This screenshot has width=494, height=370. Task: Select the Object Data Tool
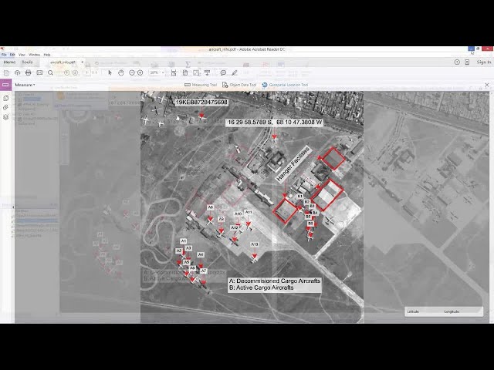(x=239, y=85)
